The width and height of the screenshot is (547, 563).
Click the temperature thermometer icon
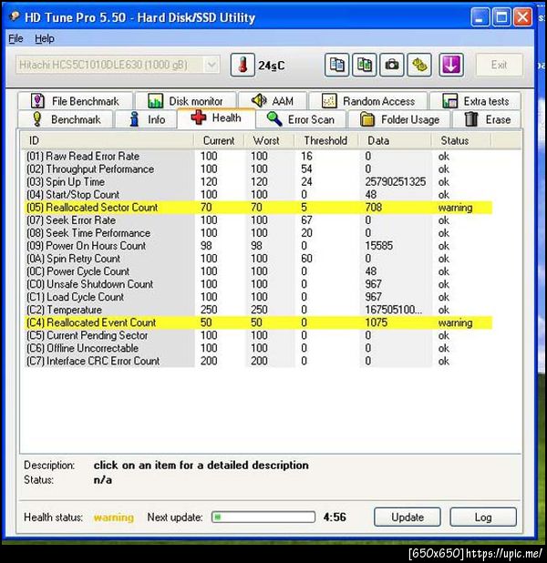point(243,65)
